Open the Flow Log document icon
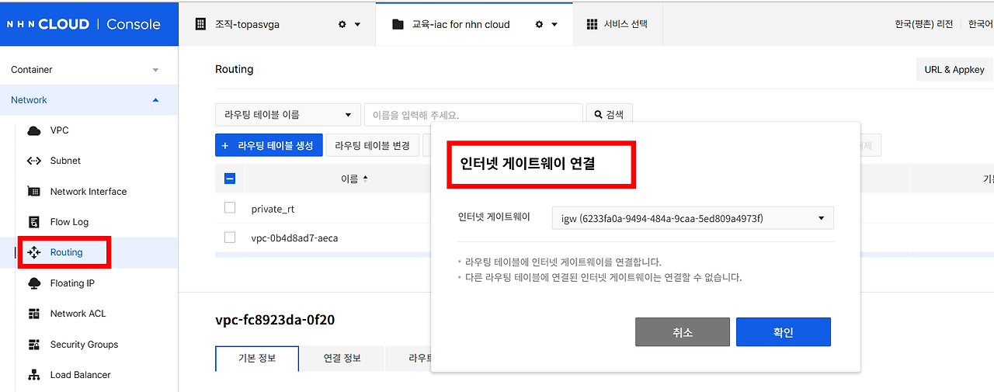This screenshot has height=392, width=994. (x=34, y=222)
